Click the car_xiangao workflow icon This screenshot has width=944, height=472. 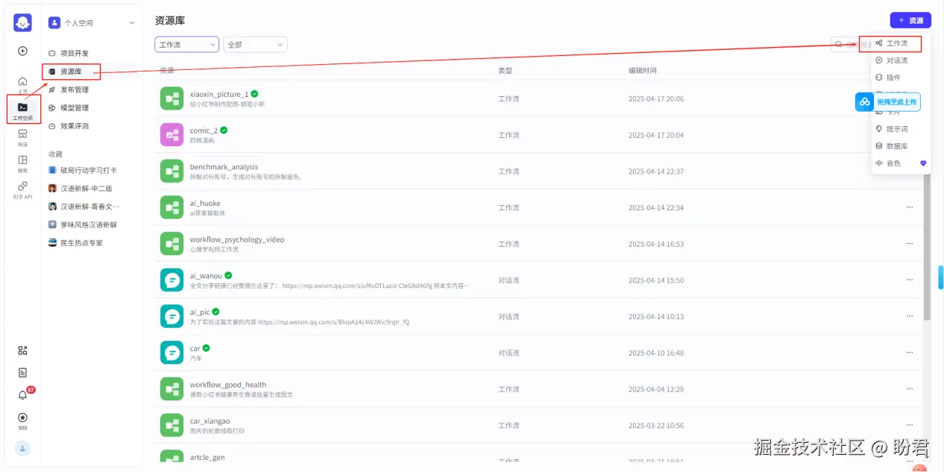click(172, 425)
